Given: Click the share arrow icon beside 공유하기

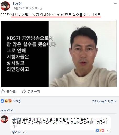Looking at the screenshot, I should click(24, 91).
